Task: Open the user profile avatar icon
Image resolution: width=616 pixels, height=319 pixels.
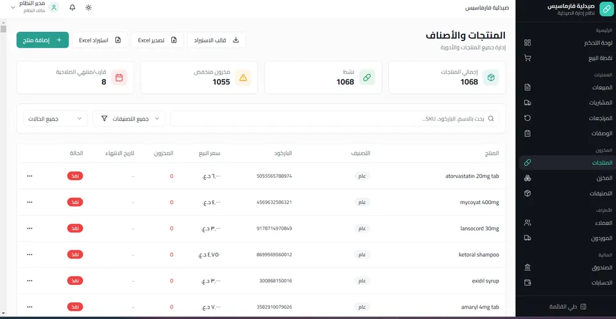Action: (54, 8)
